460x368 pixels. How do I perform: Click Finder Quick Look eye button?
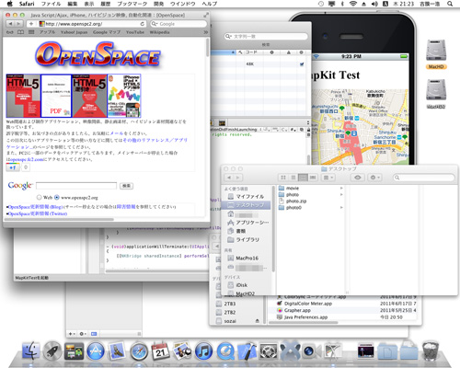coord(358,178)
